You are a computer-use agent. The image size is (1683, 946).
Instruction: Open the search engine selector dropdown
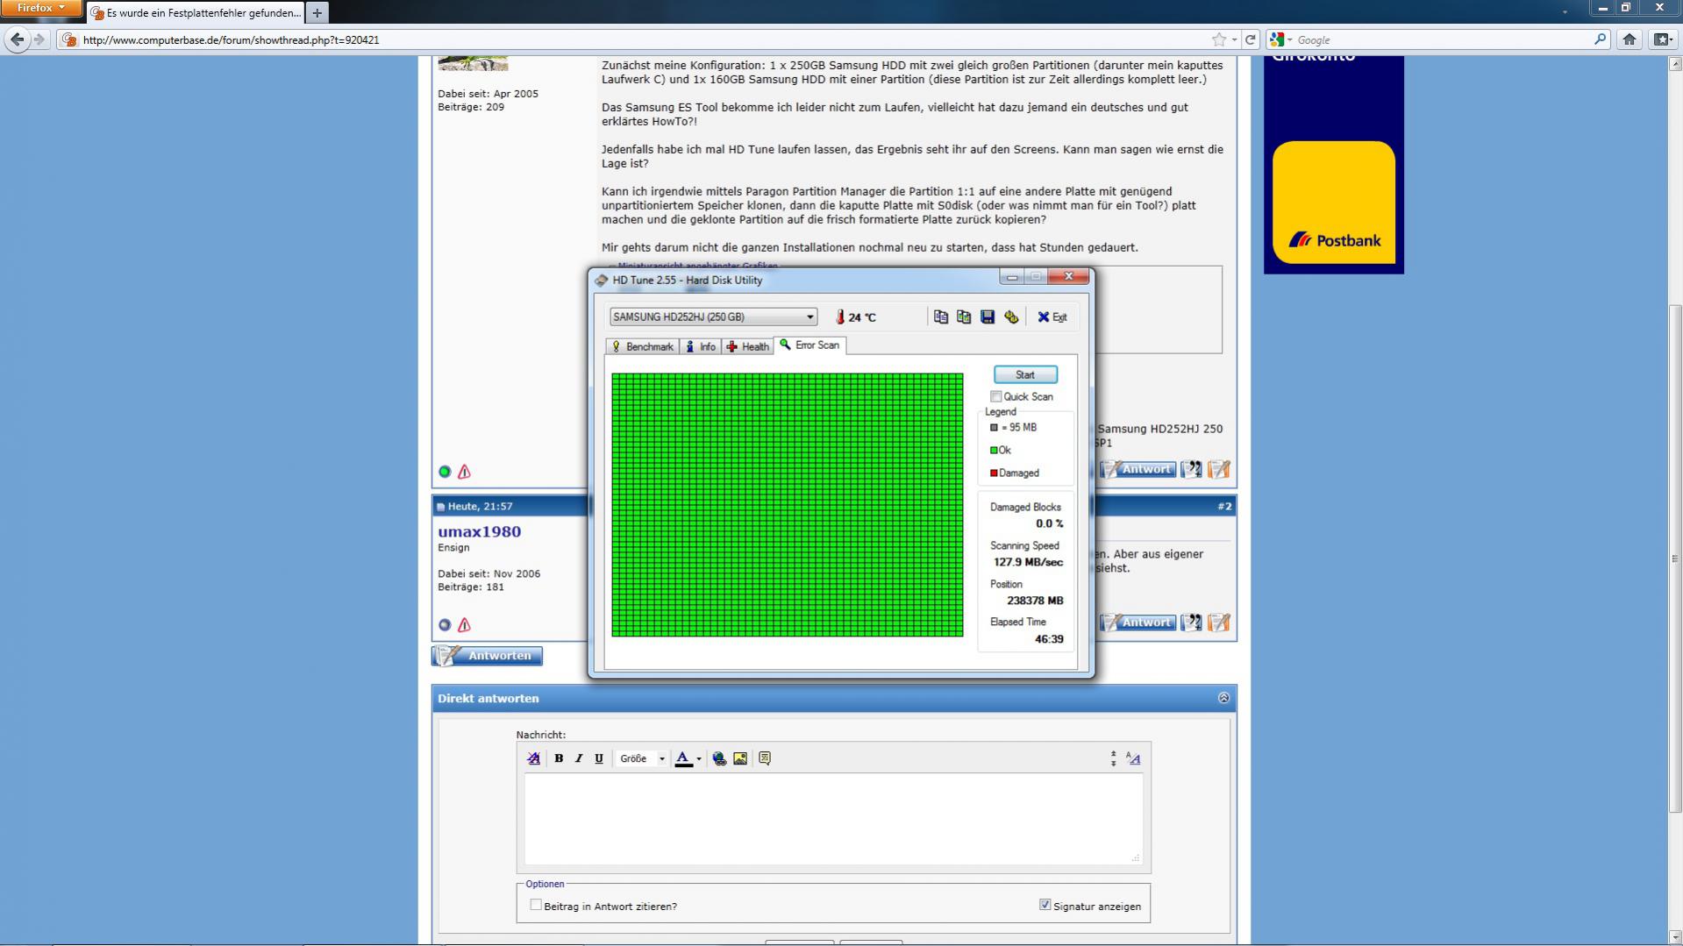[x=1280, y=39]
